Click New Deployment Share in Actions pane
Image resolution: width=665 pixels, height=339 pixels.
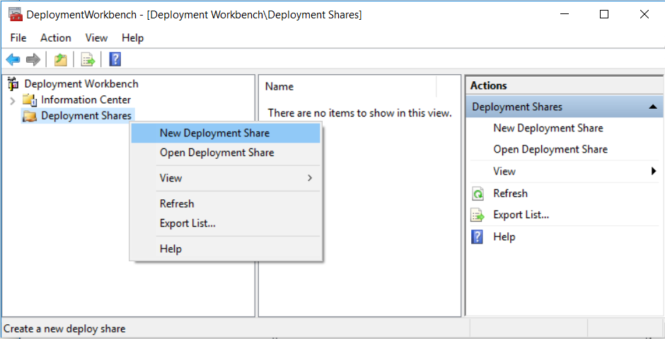tap(548, 129)
